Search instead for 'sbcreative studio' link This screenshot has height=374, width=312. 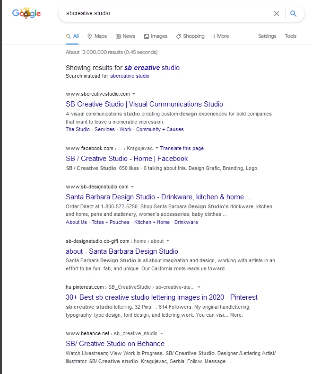[x=130, y=76]
